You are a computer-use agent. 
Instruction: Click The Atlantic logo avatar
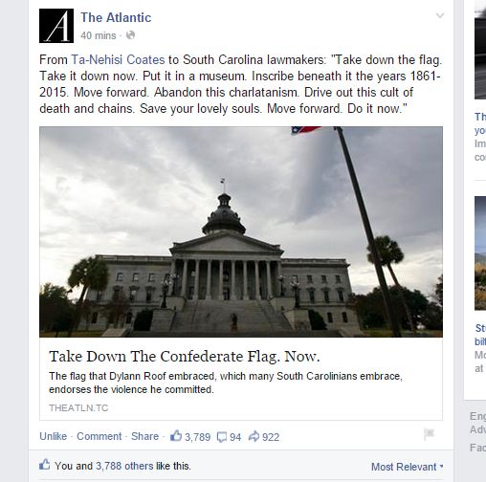(56, 26)
